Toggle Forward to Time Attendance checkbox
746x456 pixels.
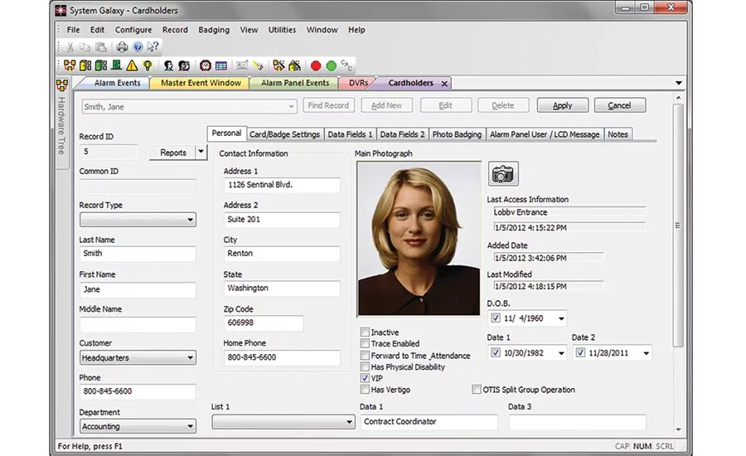[x=365, y=355]
